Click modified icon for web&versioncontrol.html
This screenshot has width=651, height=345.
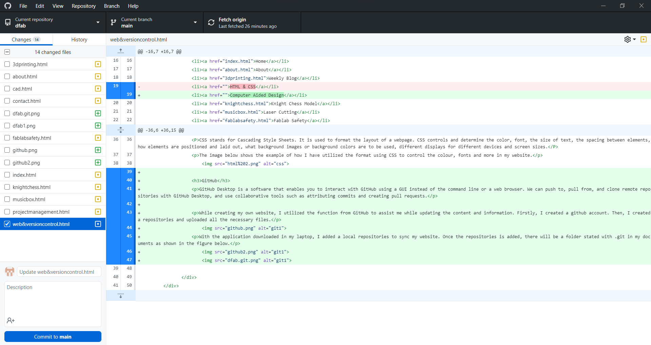[x=98, y=224]
